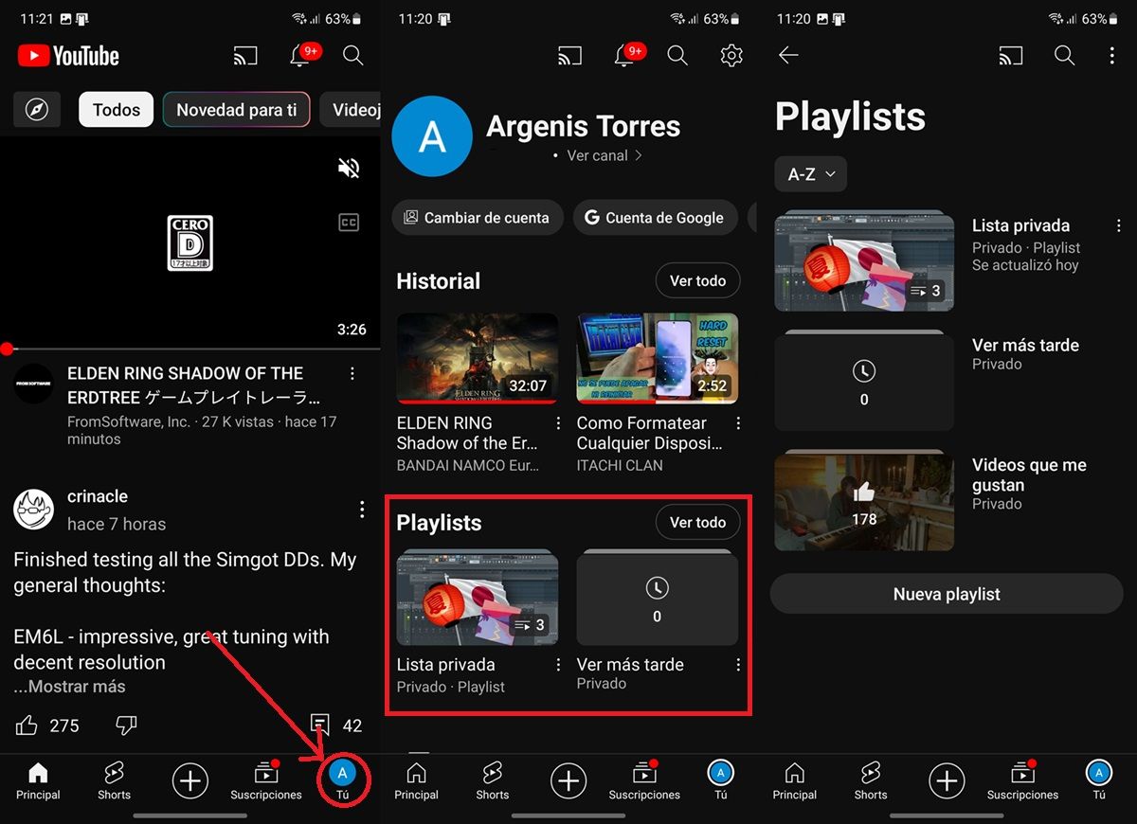Open FromSoftware channel avatar
The height and width of the screenshot is (824, 1137).
pyautogui.click(x=34, y=384)
